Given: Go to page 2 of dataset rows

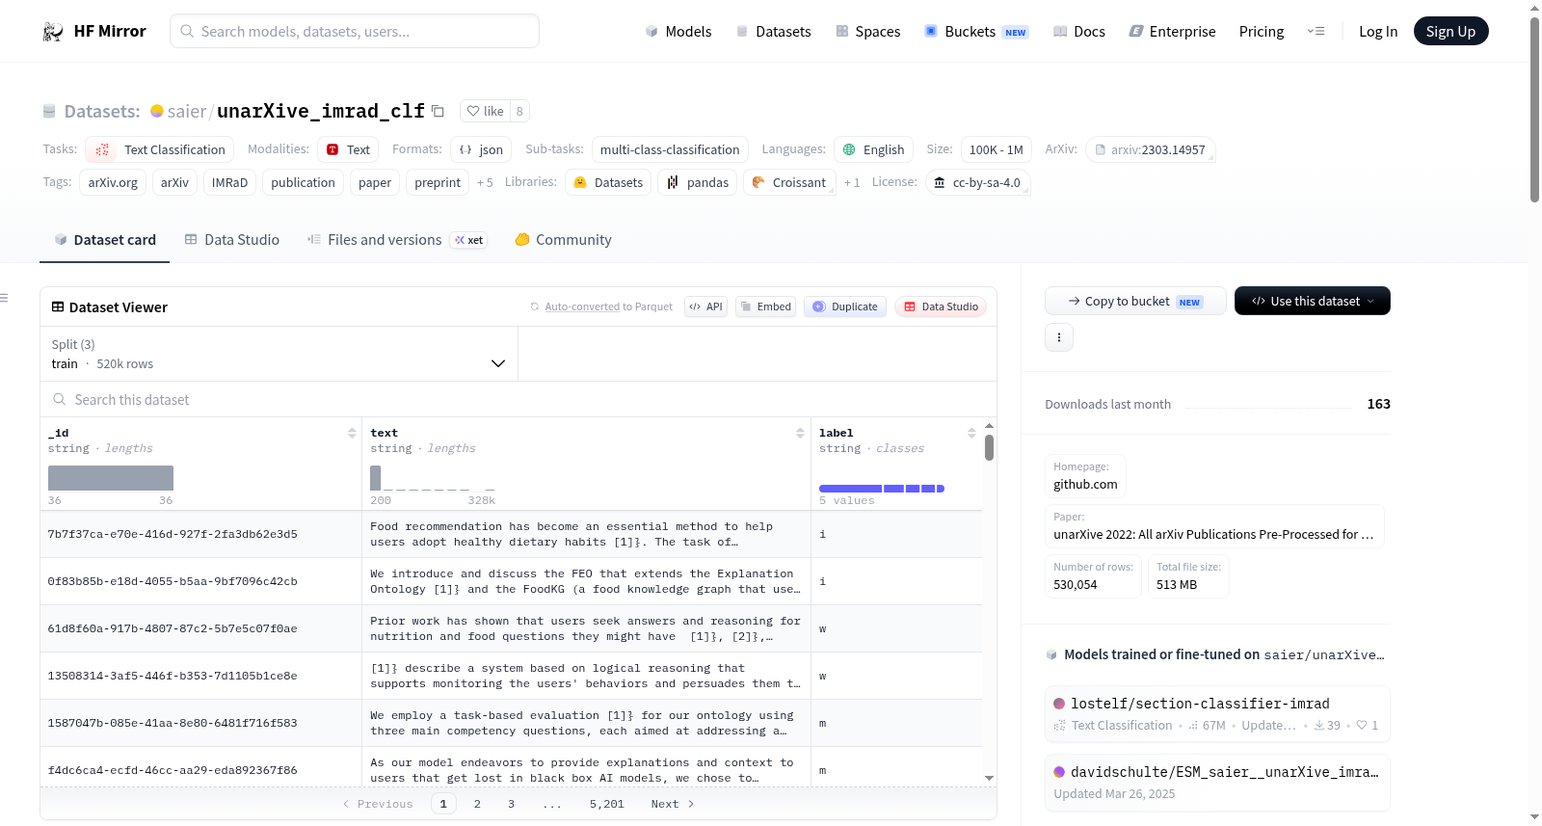Looking at the screenshot, I should [x=477, y=804].
